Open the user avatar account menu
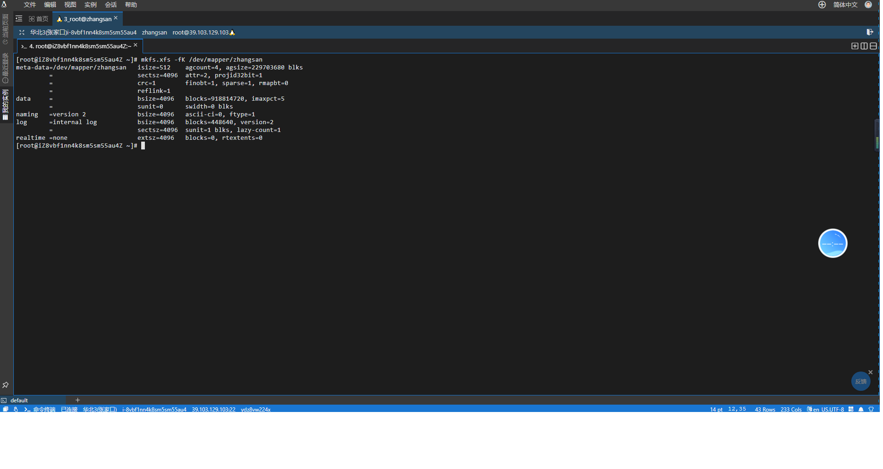This screenshot has height=469, width=883. point(868,5)
